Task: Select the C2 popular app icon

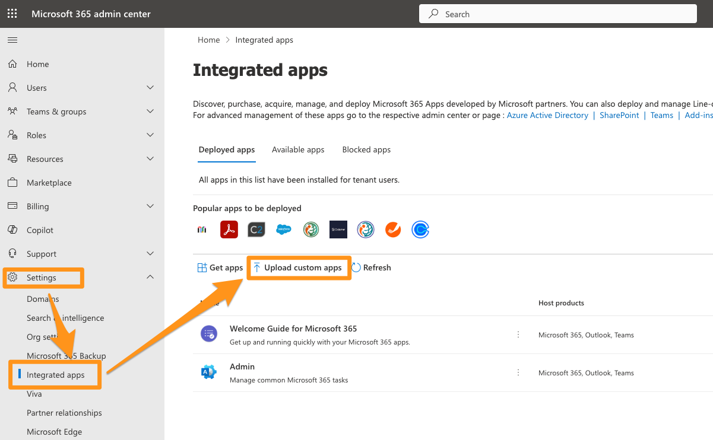Action: coord(256,229)
